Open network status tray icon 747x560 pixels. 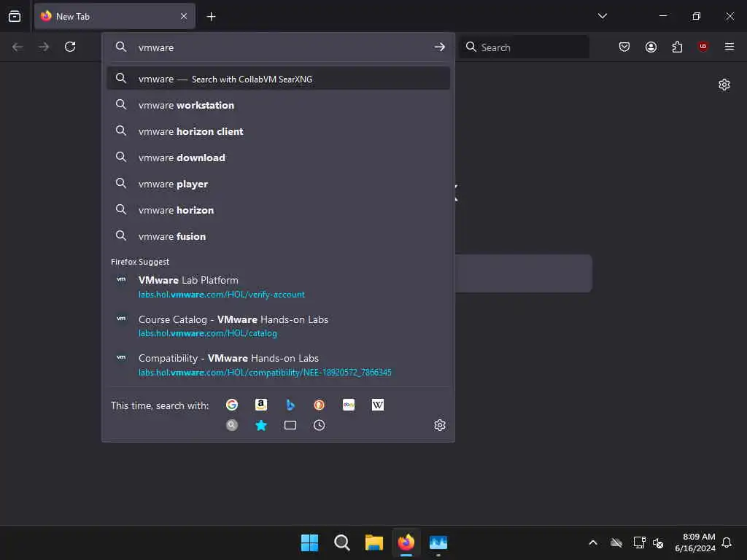(639, 542)
